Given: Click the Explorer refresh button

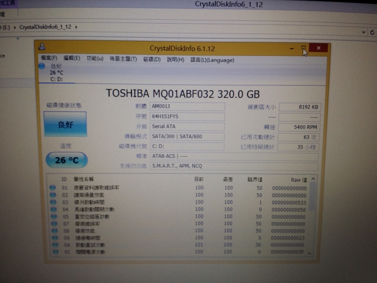Looking at the screenshot, I should pyautogui.click(x=372, y=32).
